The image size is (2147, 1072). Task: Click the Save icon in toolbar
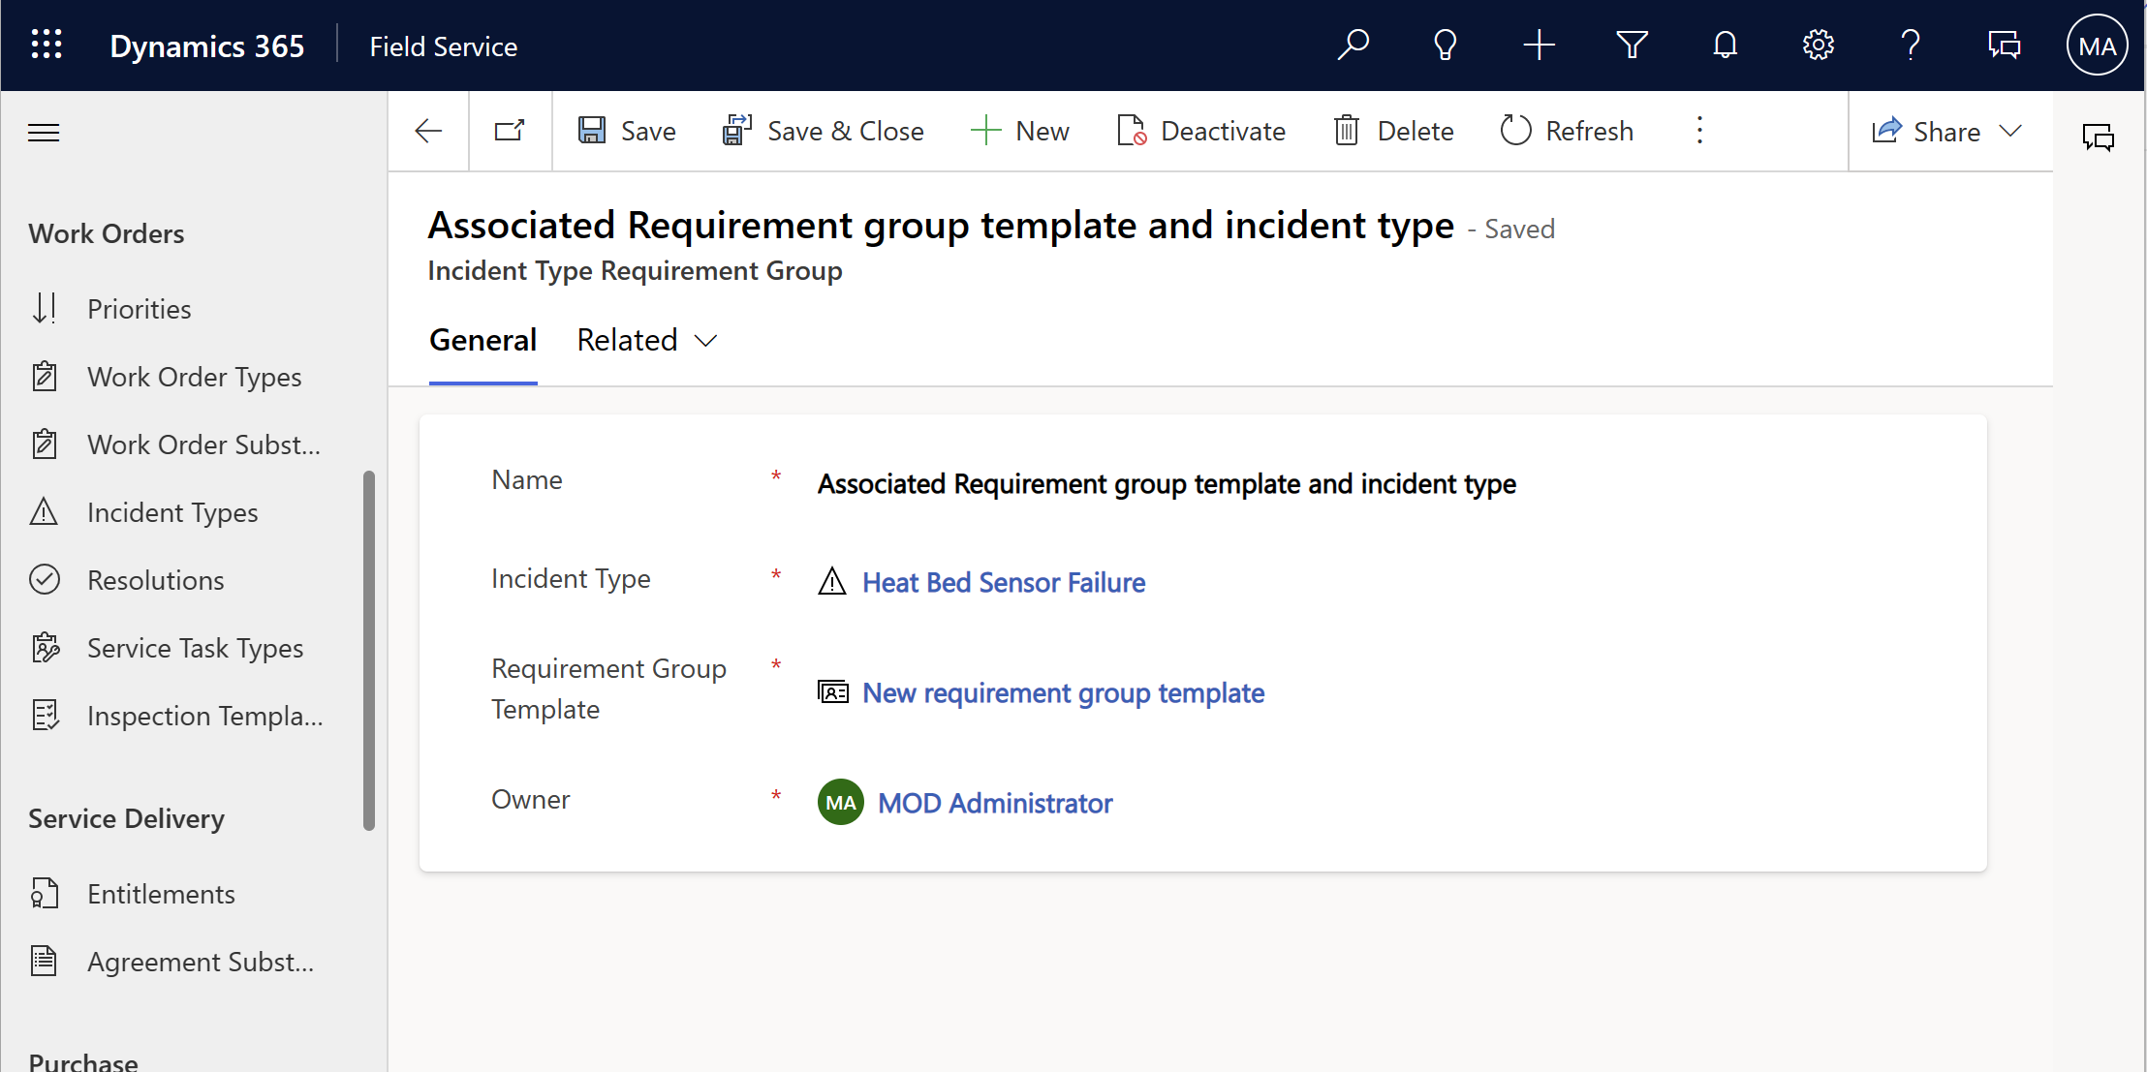592,132
